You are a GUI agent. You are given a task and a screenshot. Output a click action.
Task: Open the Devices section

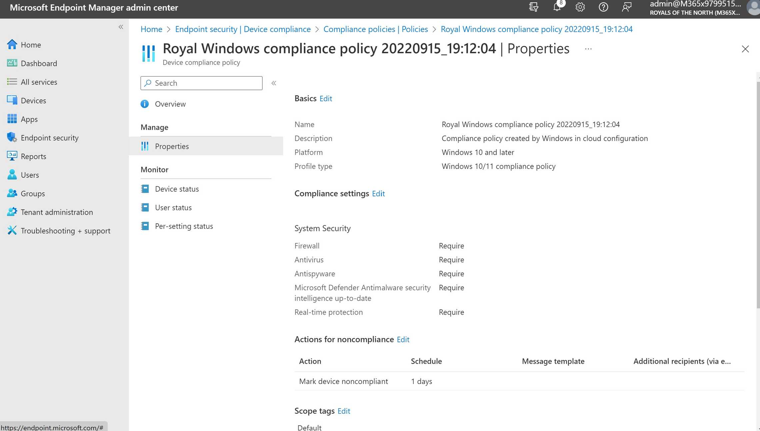pos(33,100)
